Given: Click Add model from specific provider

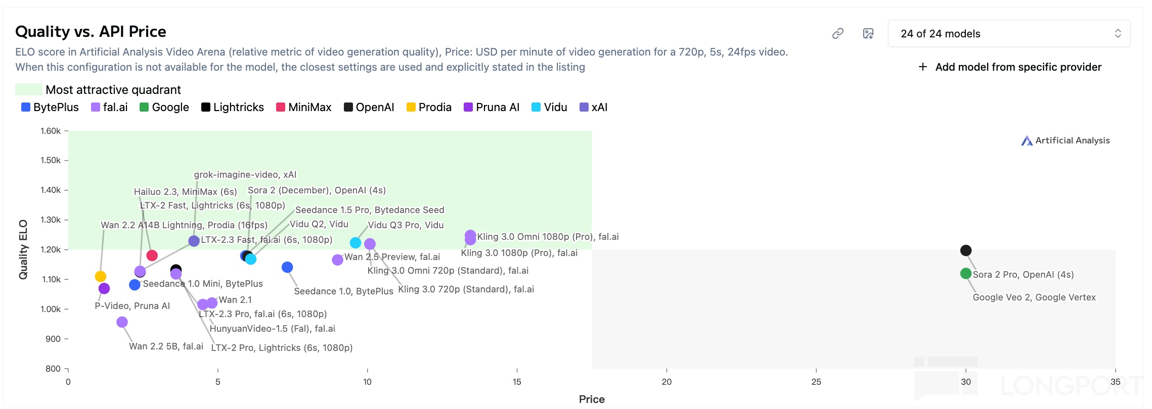Looking at the screenshot, I should [x=1018, y=67].
